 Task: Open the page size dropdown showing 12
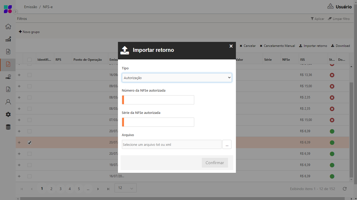[x=125, y=188]
